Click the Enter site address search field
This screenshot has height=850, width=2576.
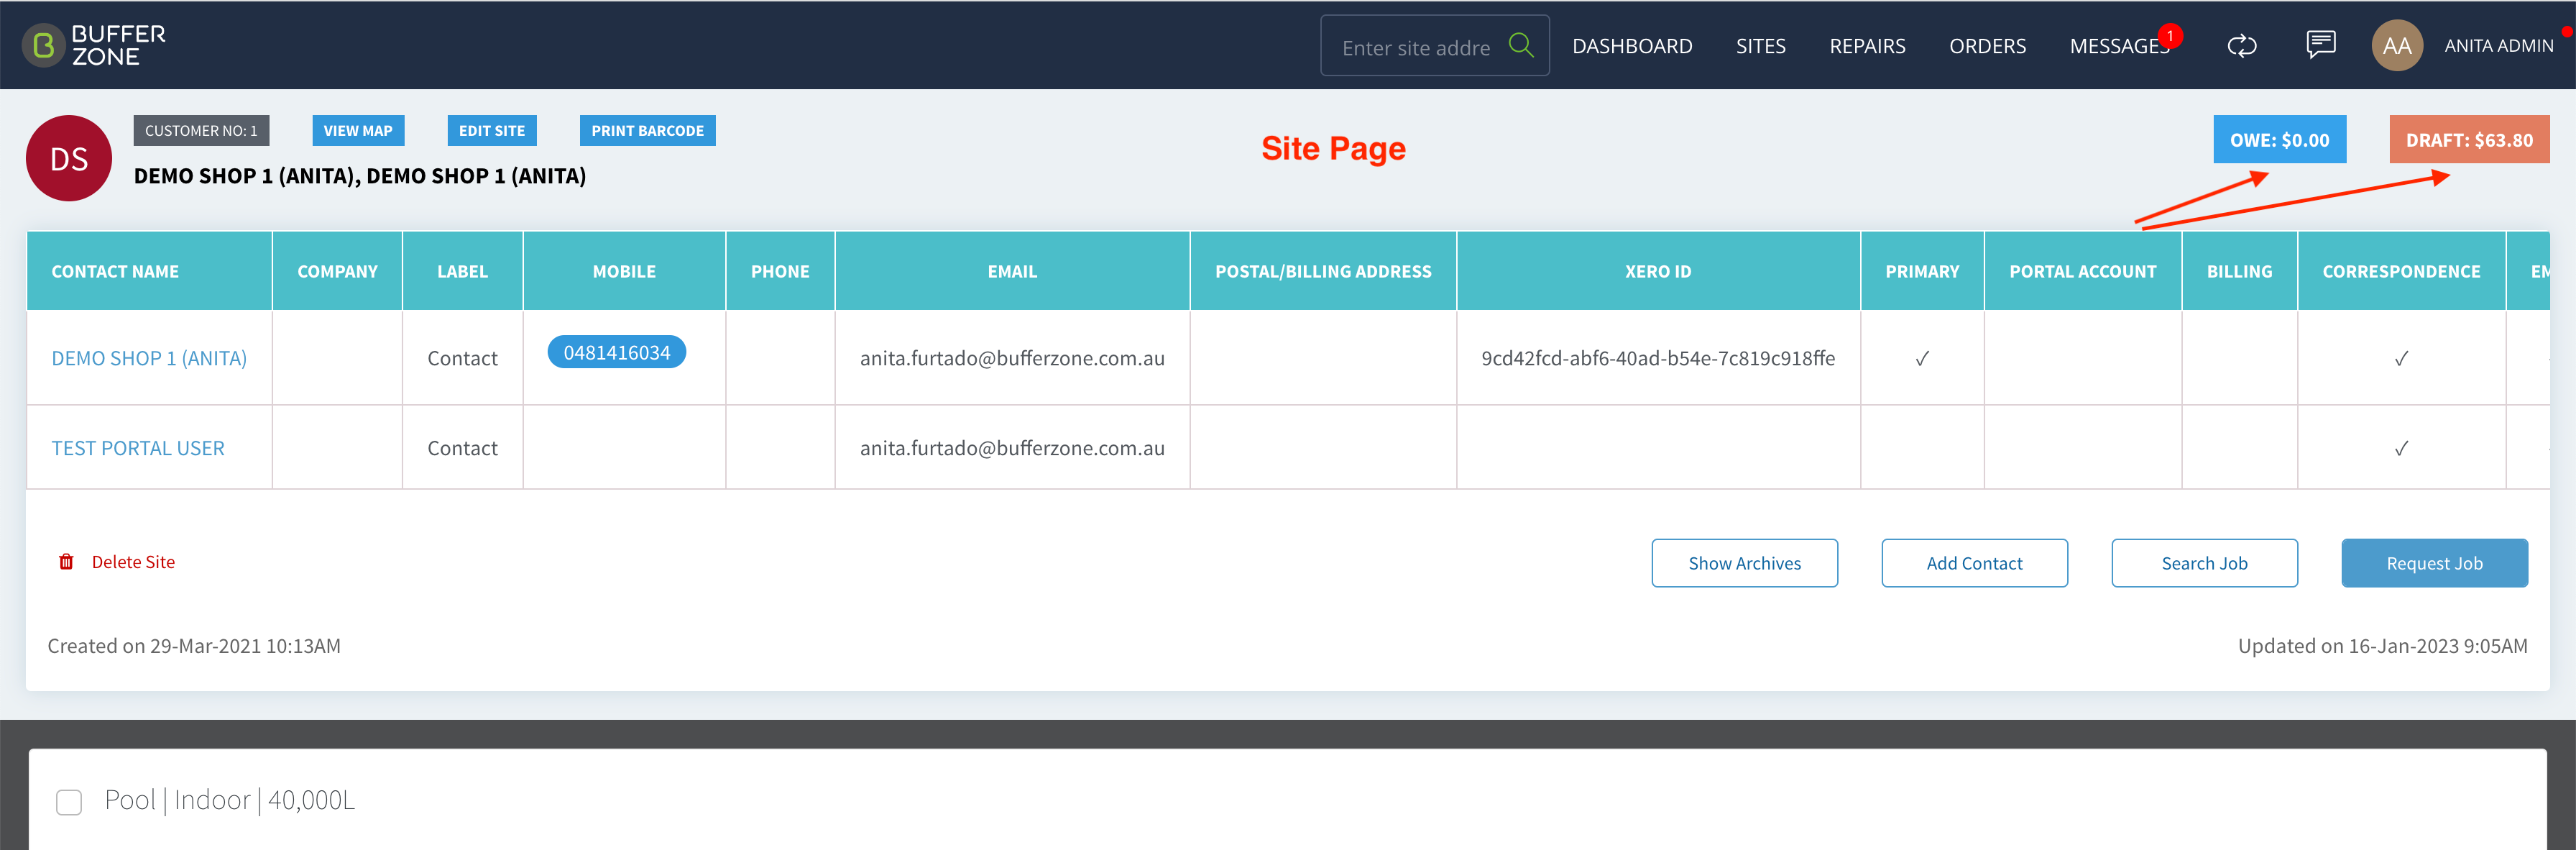pos(1415,47)
